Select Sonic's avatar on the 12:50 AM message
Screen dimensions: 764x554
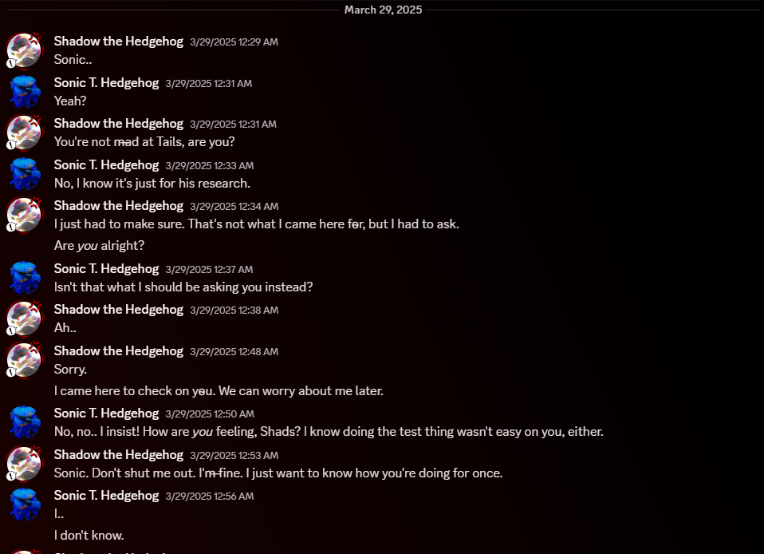pos(24,421)
